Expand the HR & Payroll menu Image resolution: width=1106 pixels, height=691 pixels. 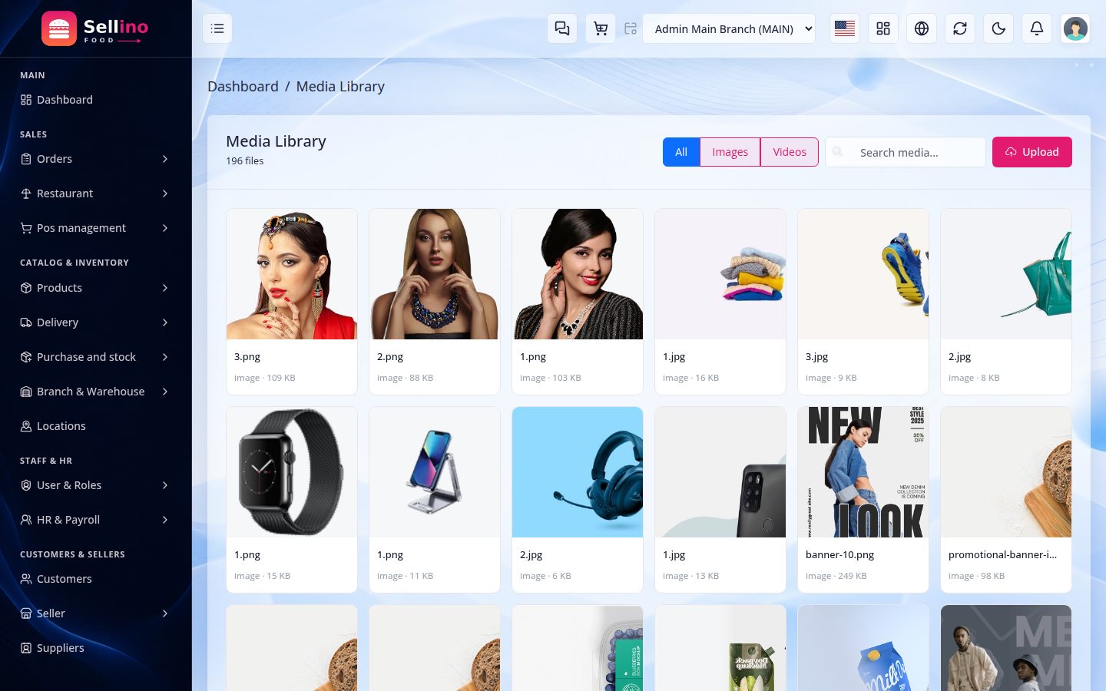(x=96, y=520)
